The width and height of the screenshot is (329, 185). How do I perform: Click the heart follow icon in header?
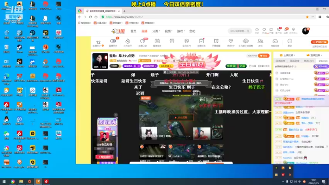264,30
